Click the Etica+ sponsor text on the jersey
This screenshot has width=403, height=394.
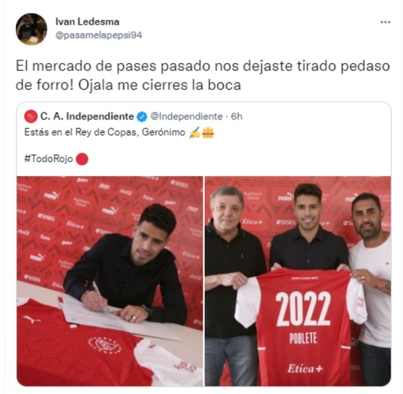[305, 369]
